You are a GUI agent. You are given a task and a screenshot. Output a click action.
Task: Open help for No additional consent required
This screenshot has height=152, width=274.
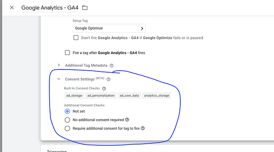[x=127, y=120]
